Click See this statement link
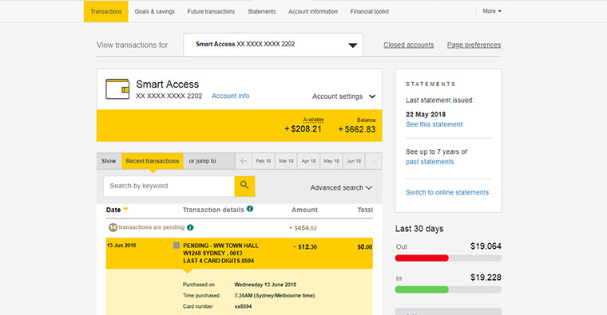 434,124
